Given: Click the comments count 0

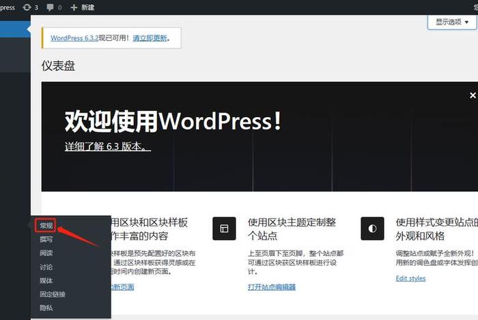Looking at the screenshot, I should coord(60,7).
